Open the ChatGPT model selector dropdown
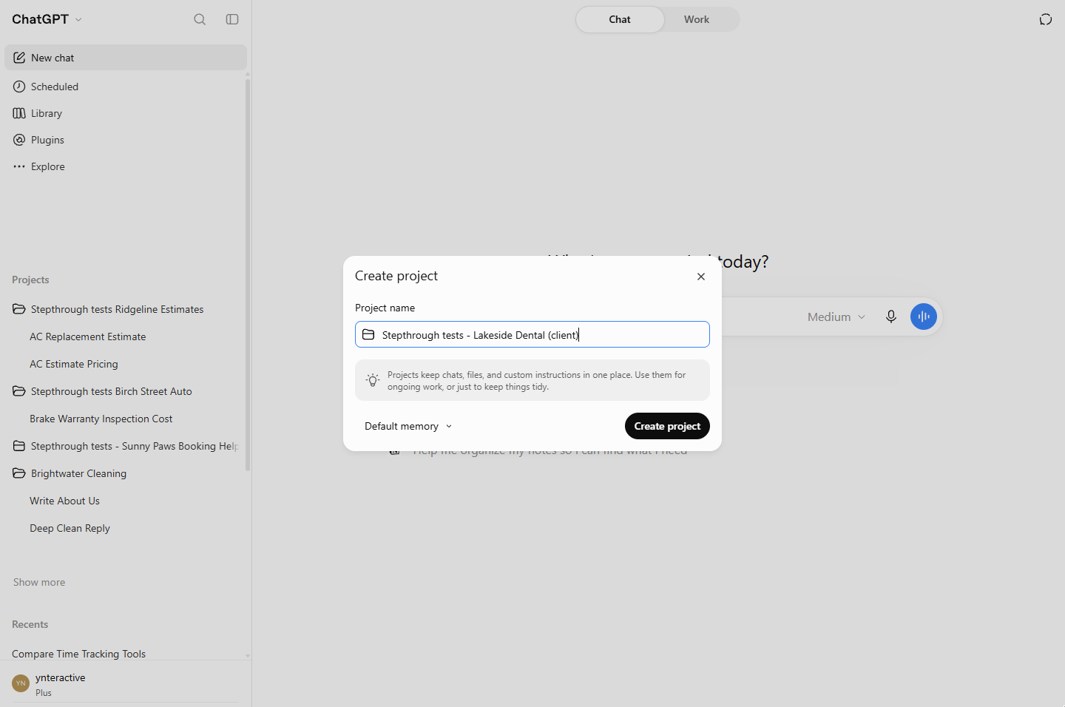This screenshot has width=1065, height=707. click(x=47, y=19)
